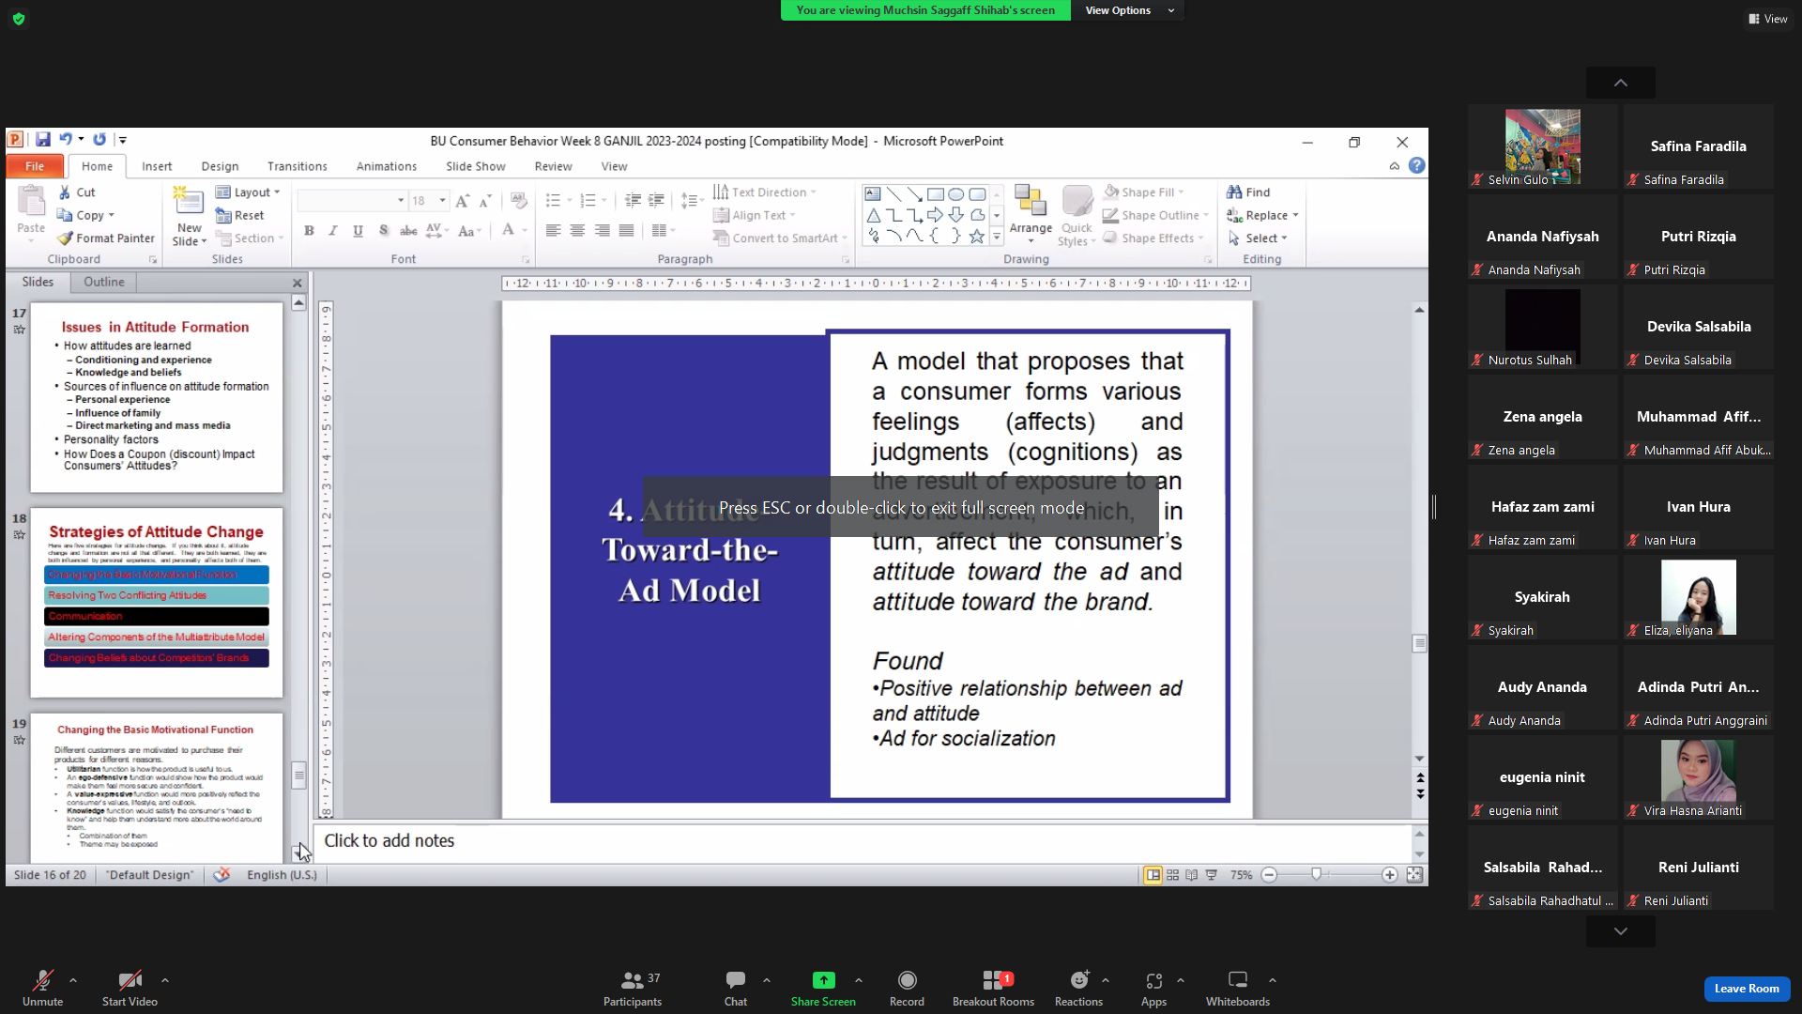The image size is (1802, 1014).
Task: Click Share Screen in Zoom toolbar
Action: (823, 989)
